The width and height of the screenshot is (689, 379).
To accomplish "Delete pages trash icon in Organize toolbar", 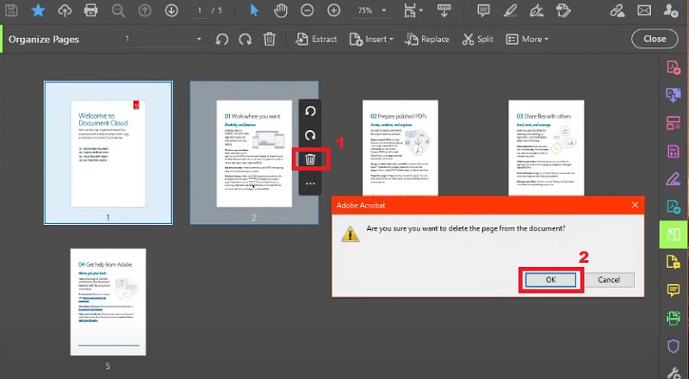I will (270, 39).
